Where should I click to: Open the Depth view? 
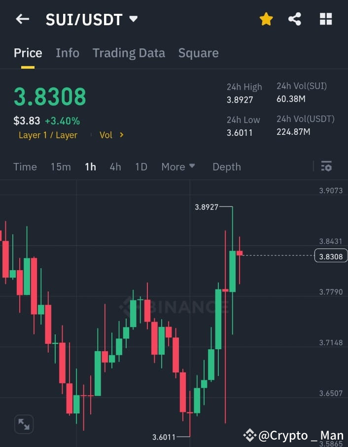tap(226, 167)
